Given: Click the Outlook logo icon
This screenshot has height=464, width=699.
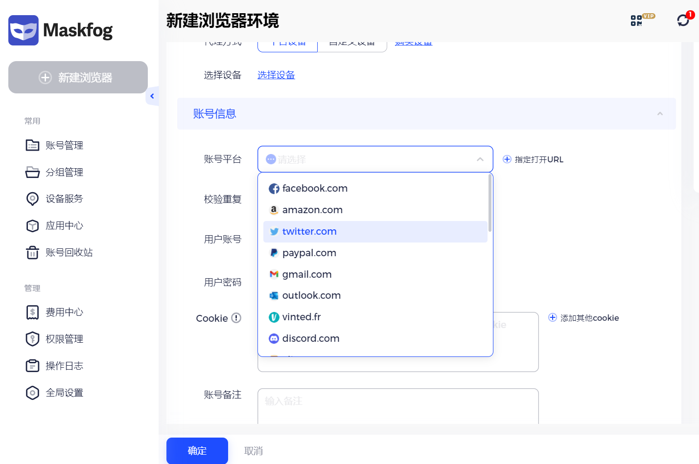Looking at the screenshot, I should pyautogui.click(x=274, y=296).
